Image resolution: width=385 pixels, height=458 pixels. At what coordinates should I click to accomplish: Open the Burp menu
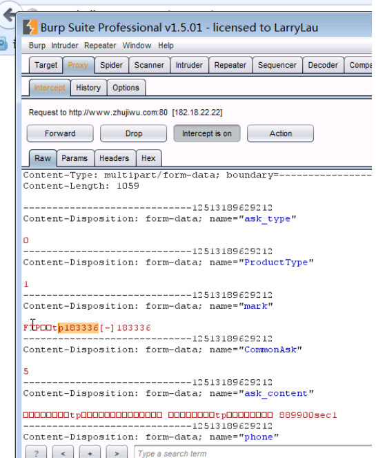(37, 46)
